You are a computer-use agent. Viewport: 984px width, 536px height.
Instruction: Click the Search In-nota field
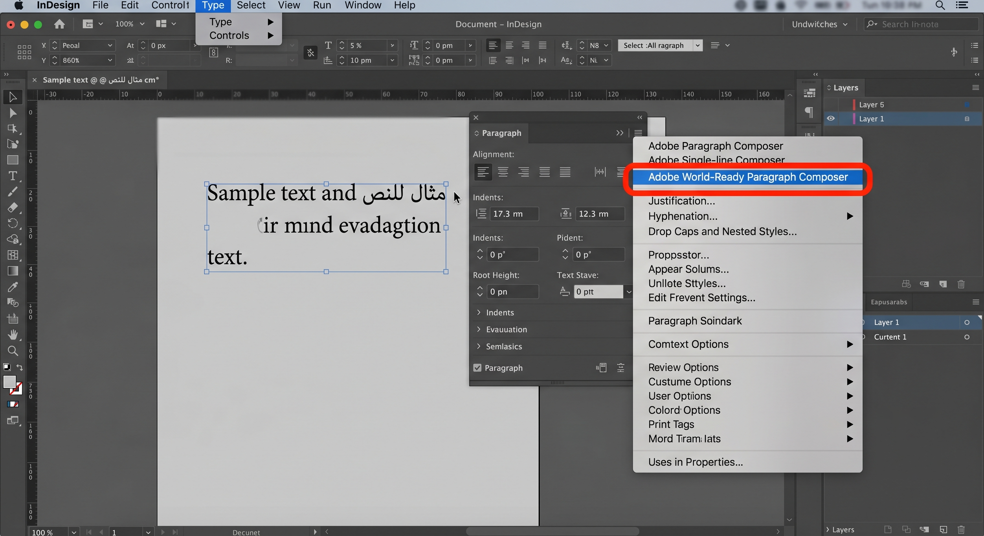coord(921,24)
